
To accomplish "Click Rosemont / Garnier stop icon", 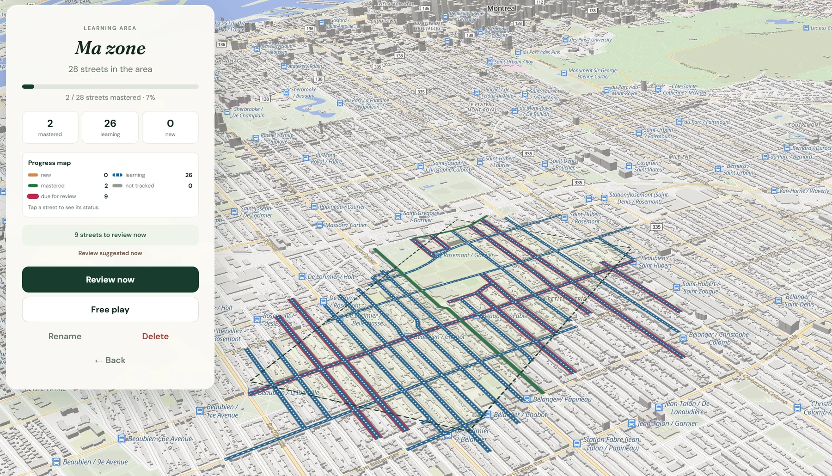I will (438, 255).
